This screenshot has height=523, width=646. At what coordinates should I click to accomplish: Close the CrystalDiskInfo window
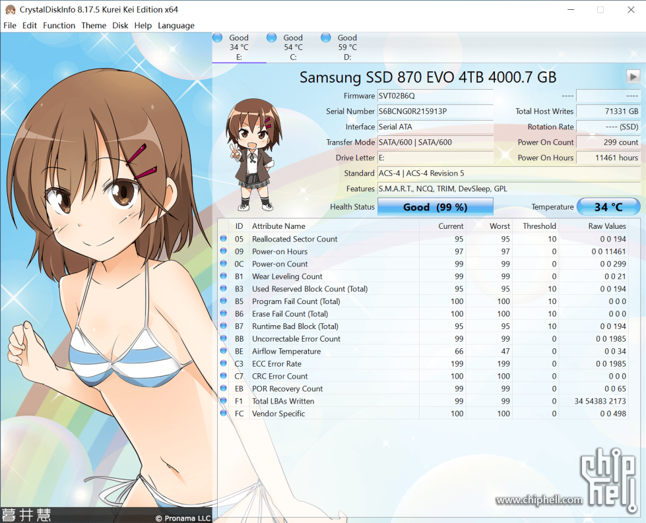click(x=631, y=9)
